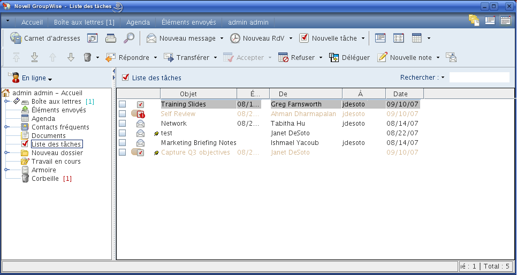517x275 pixels.
Task: Click the move-to-bottom arrow icon
Action: 34,57
